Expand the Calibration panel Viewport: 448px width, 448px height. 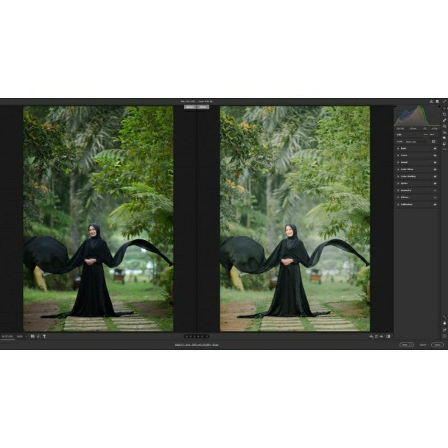point(398,204)
